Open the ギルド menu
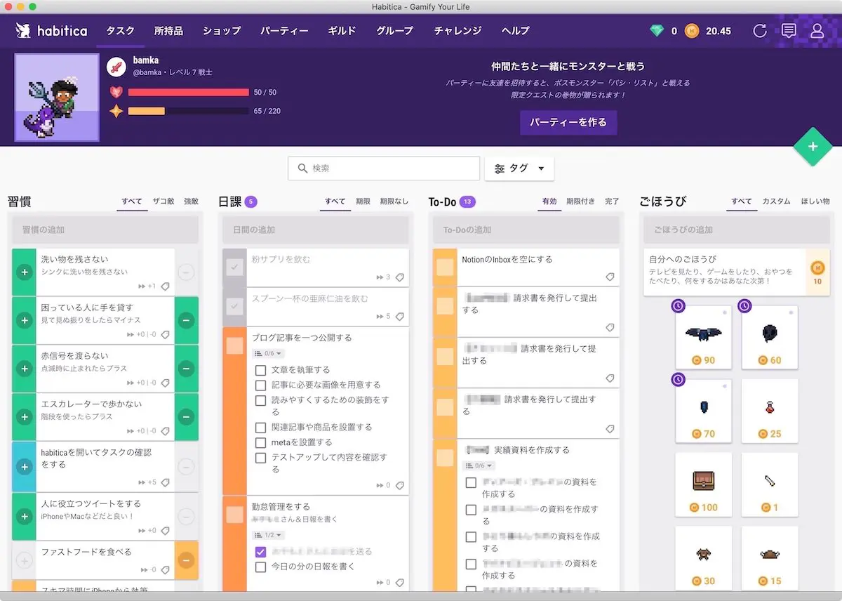The image size is (842, 601). pos(342,31)
